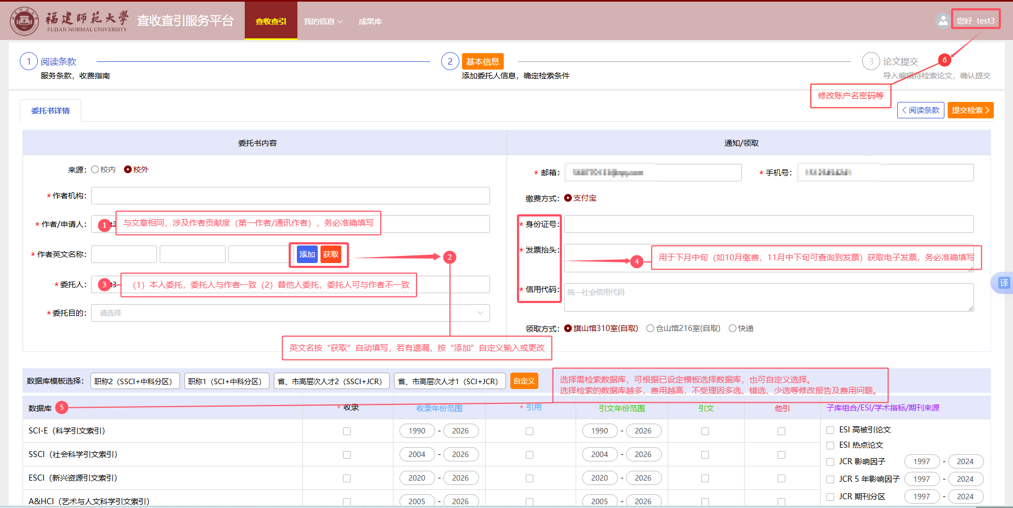
Task: Select the 校内 source radio button
Action: [95, 169]
